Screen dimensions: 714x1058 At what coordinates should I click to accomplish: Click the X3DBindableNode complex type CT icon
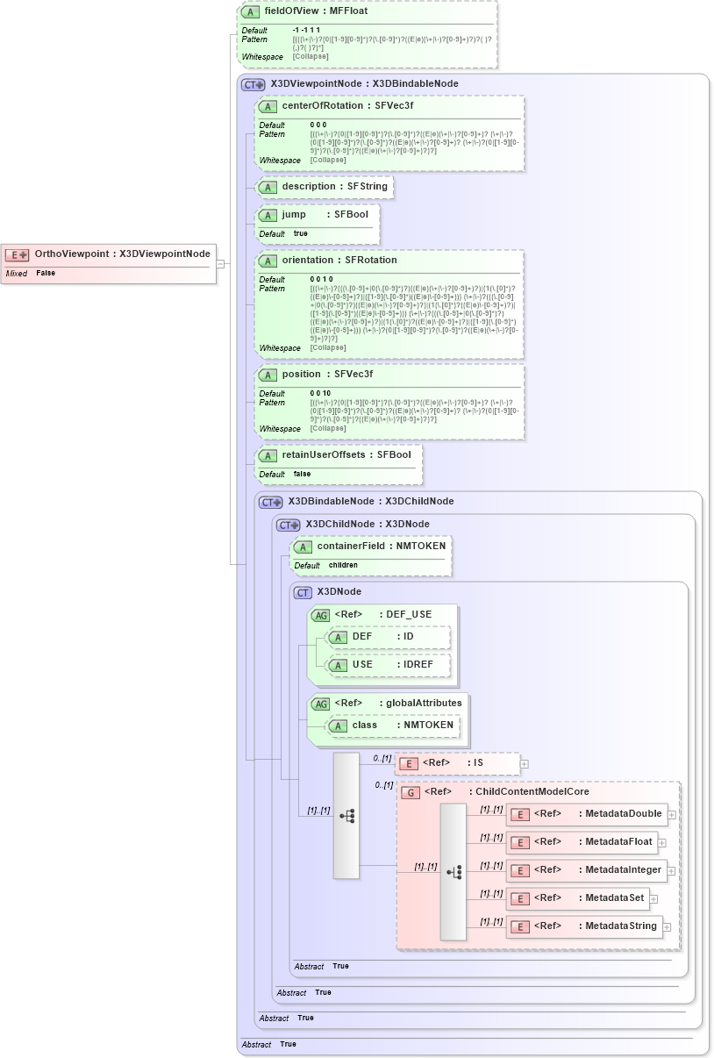pos(271,503)
